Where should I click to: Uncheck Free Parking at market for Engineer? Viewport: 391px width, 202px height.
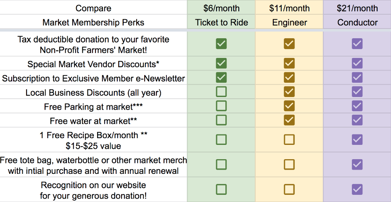tap(289, 106)
